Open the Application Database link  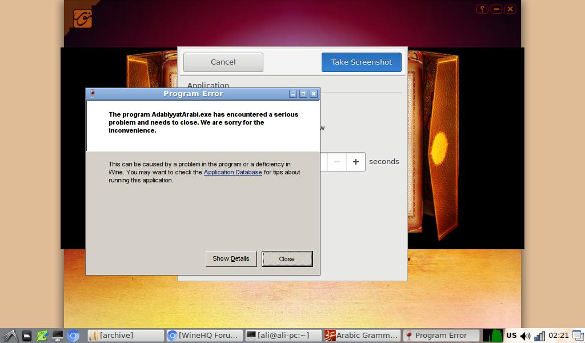click(x=233, y=172)
